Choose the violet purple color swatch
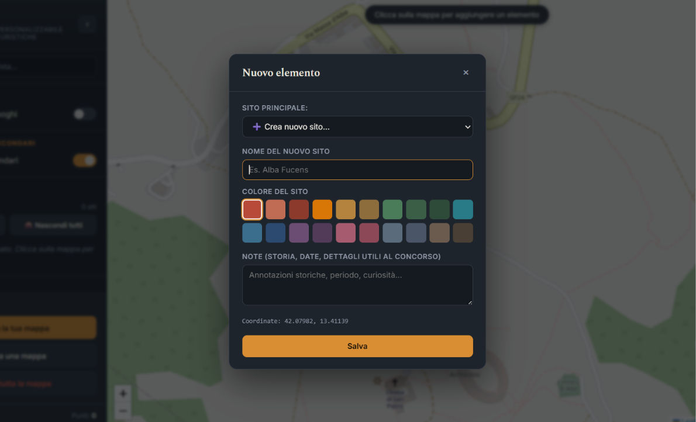 (x=299, y=233)
